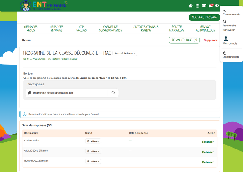The image size is (243, 172).
Task: Click the Mon compte person icon
Action: pos(226,39)
